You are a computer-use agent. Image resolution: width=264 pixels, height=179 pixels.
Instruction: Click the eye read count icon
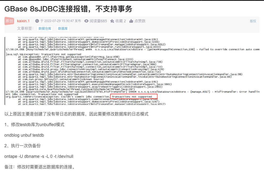(x=86, y=21)
